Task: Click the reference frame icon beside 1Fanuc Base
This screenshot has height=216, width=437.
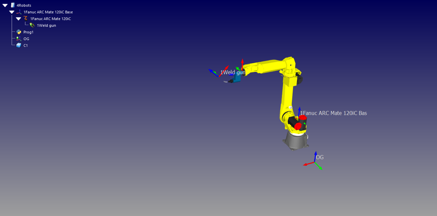Action: [x=19, y=12]
